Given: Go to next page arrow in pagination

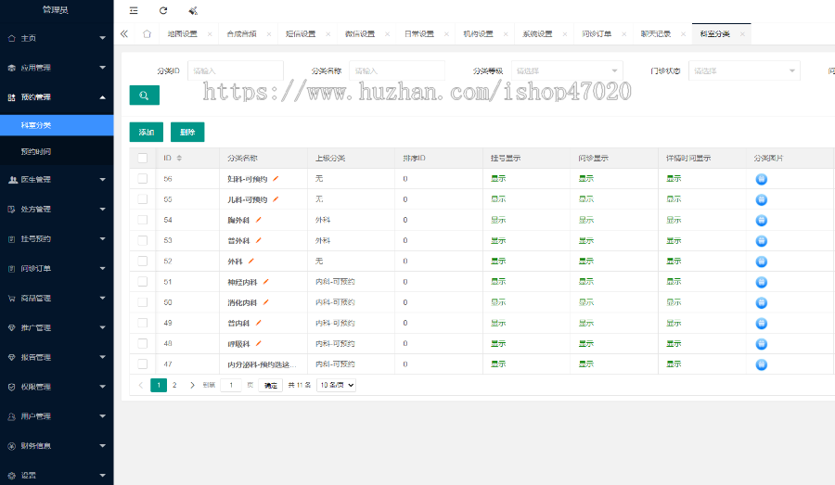Looking at the screenshot, I should point(192,385).
